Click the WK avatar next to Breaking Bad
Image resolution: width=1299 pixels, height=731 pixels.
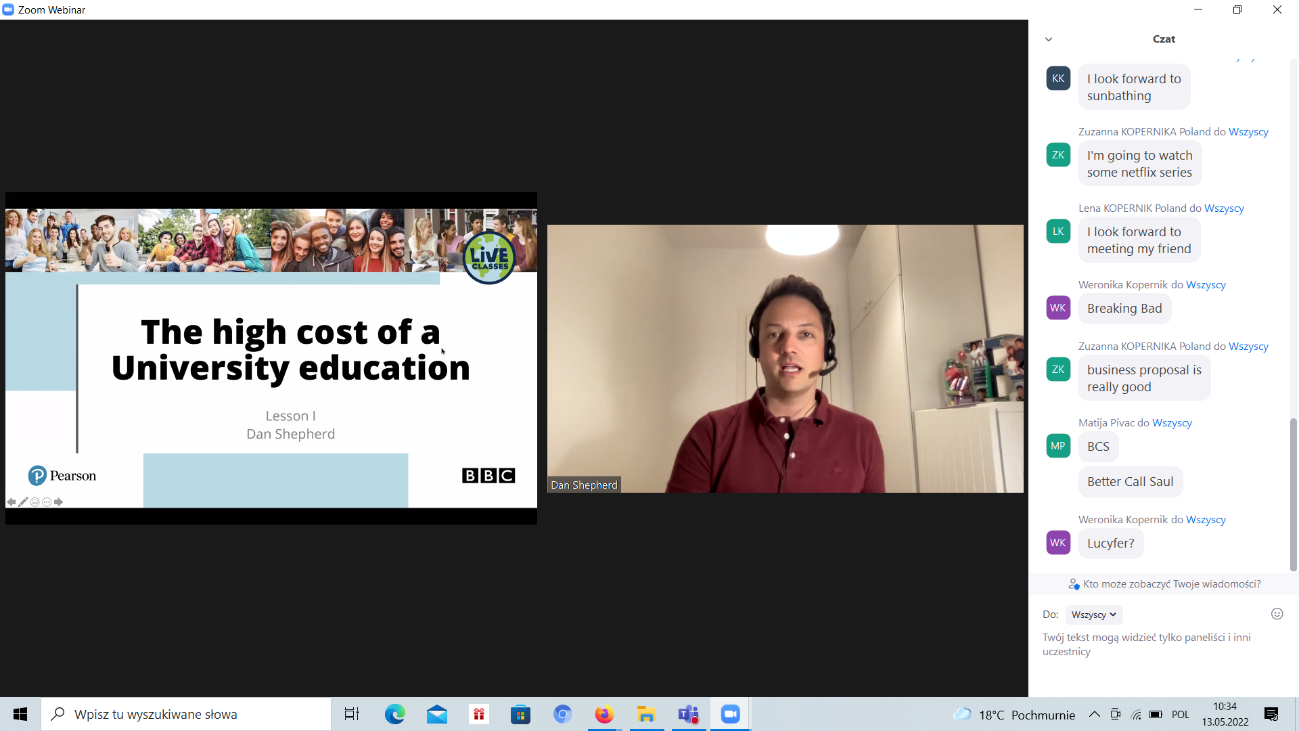(x=1058, y=308)
